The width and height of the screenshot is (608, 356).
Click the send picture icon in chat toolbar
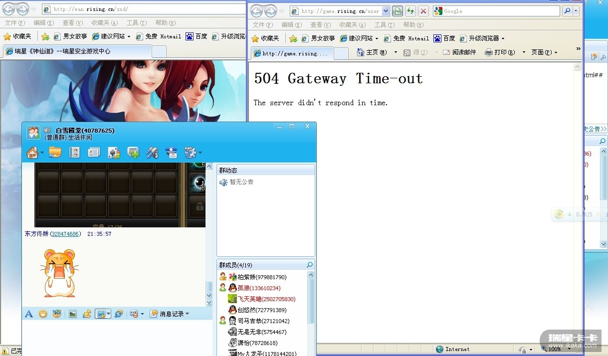[72, 314]
